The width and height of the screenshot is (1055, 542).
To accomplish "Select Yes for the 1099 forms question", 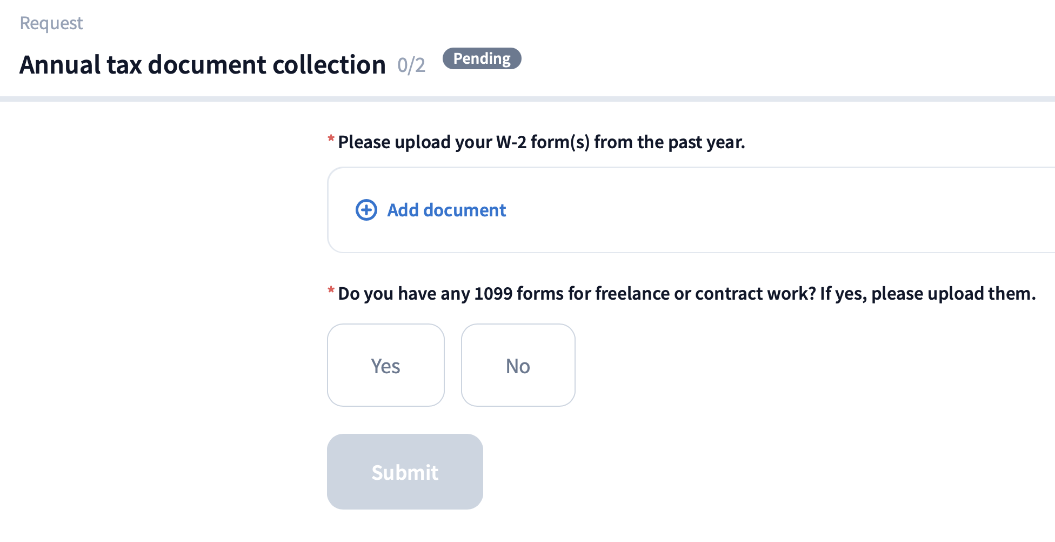I will point(385,366).
